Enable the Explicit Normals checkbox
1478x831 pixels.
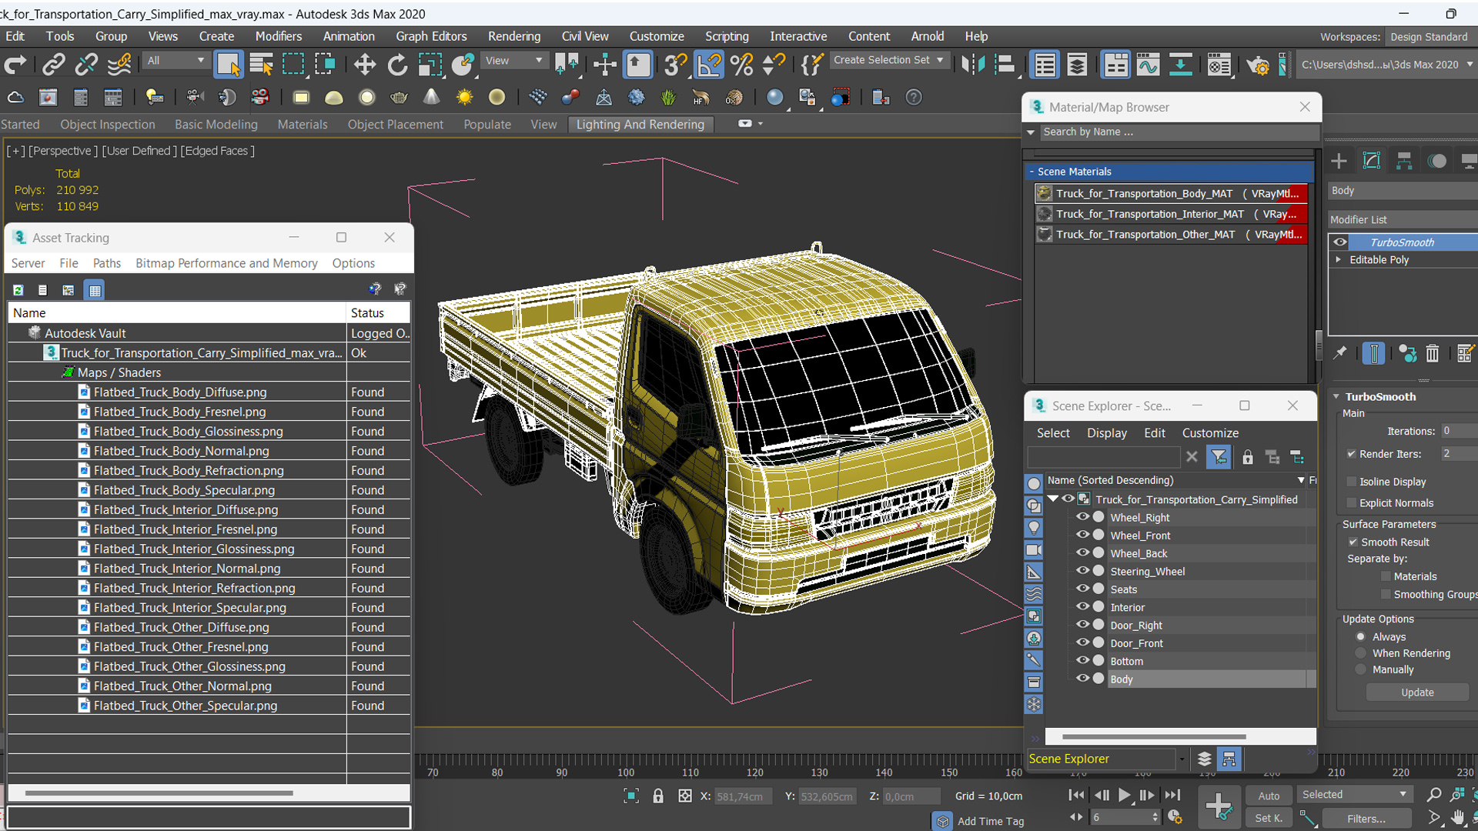point(1351,503)
